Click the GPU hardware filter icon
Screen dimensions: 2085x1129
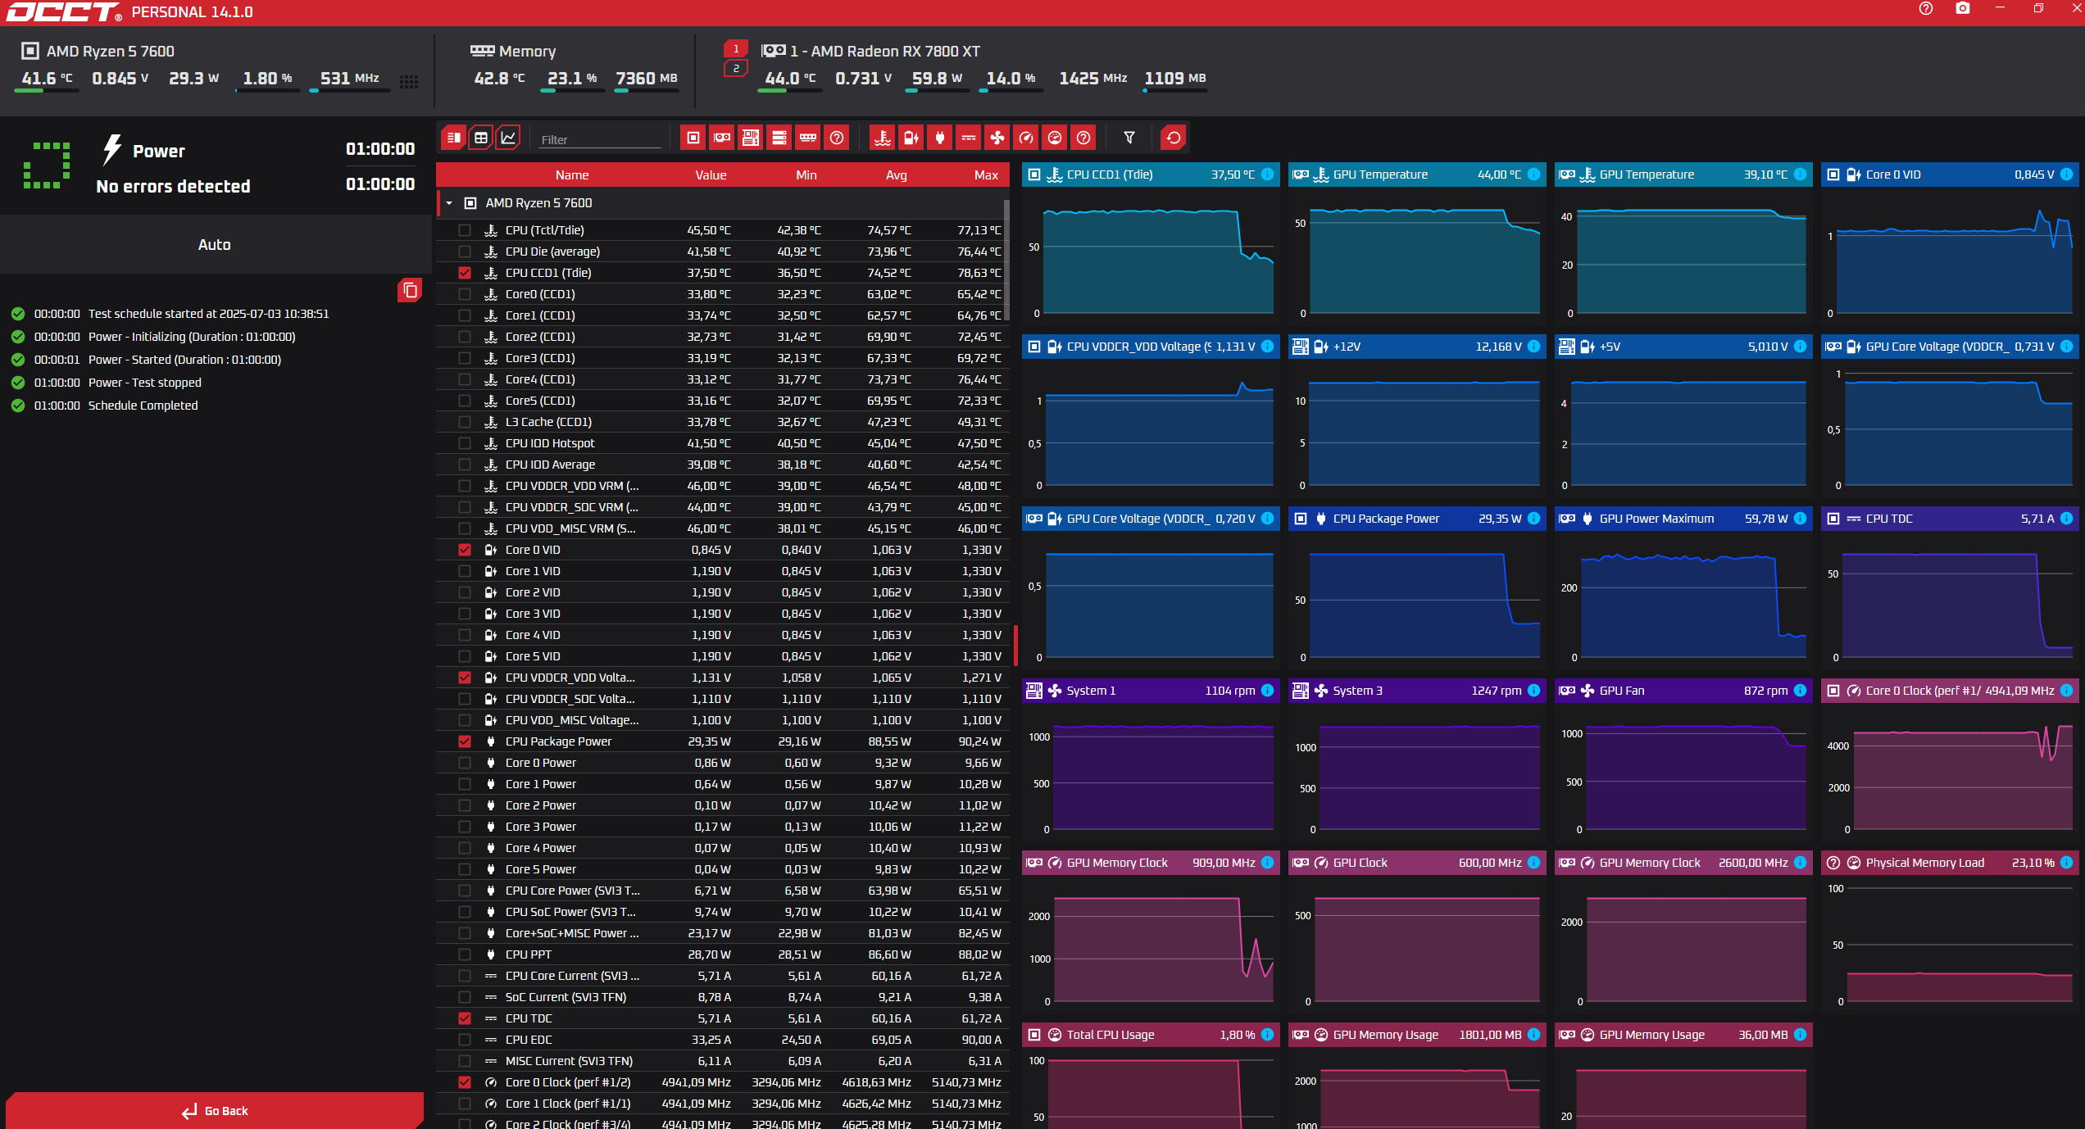(x=722, y=138)
